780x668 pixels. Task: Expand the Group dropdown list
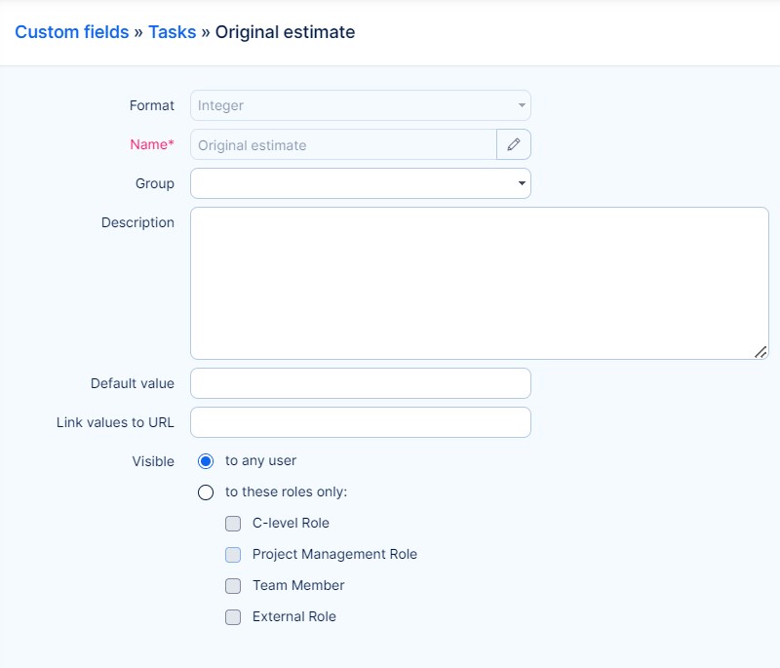coord(360,183)
